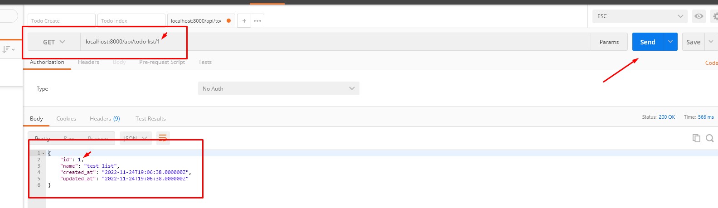This screenshot has height=208, width=718.
Task: Click the Params button
Action: pos(609,42)
